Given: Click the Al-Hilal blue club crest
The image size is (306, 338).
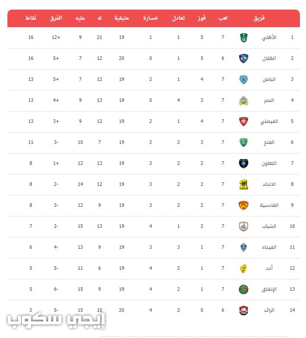Looking at the screenshot, I should pos(244,59).
